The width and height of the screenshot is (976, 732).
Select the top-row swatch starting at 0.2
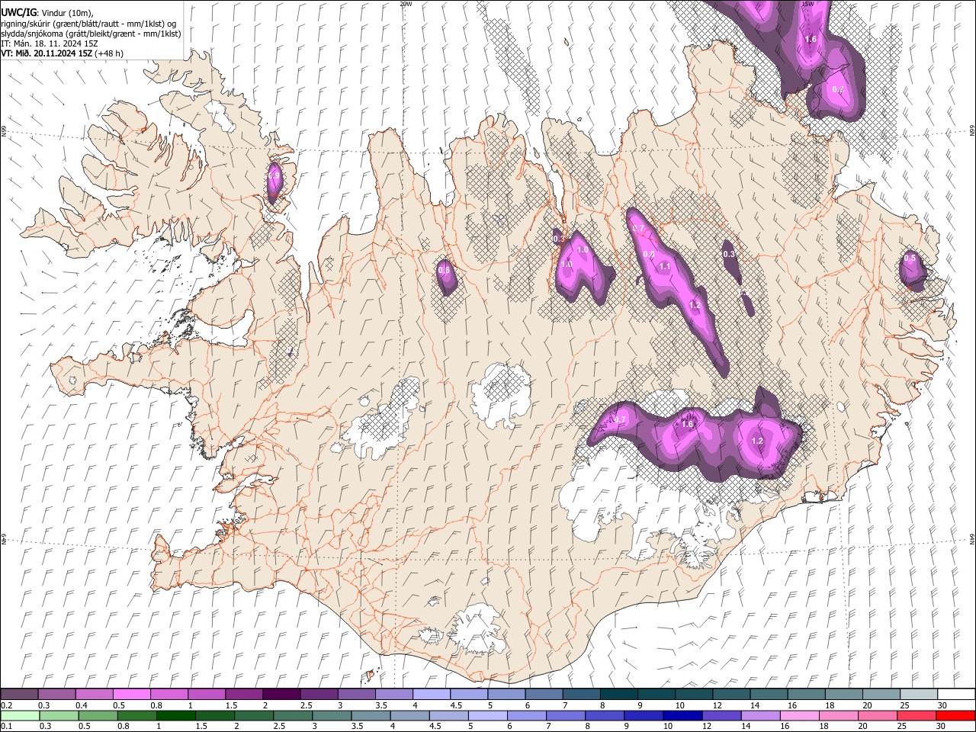point(20,695)
